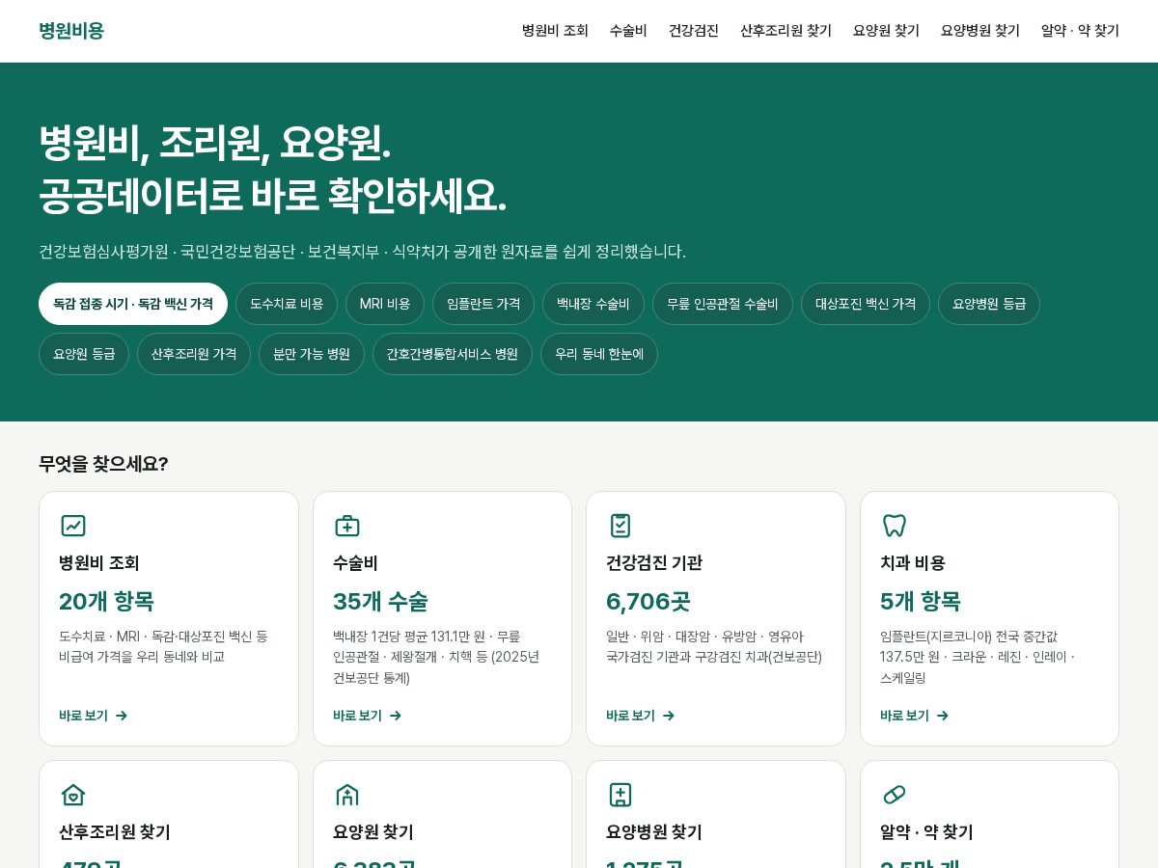
Task: Click the 20개 항목 count text
Action: click(x=106, y=602)
